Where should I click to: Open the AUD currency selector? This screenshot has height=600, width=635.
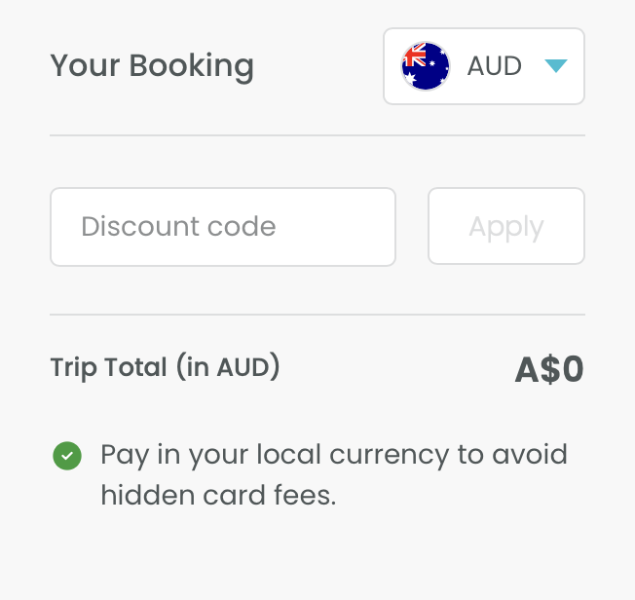point(483,66)
